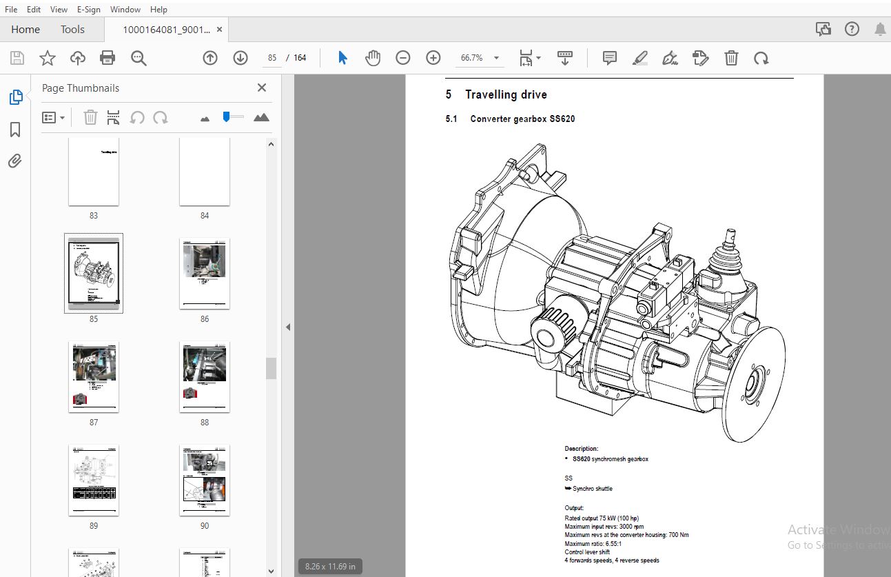
Task: Open the find text magnifier tool
Action: click(139, 58)
